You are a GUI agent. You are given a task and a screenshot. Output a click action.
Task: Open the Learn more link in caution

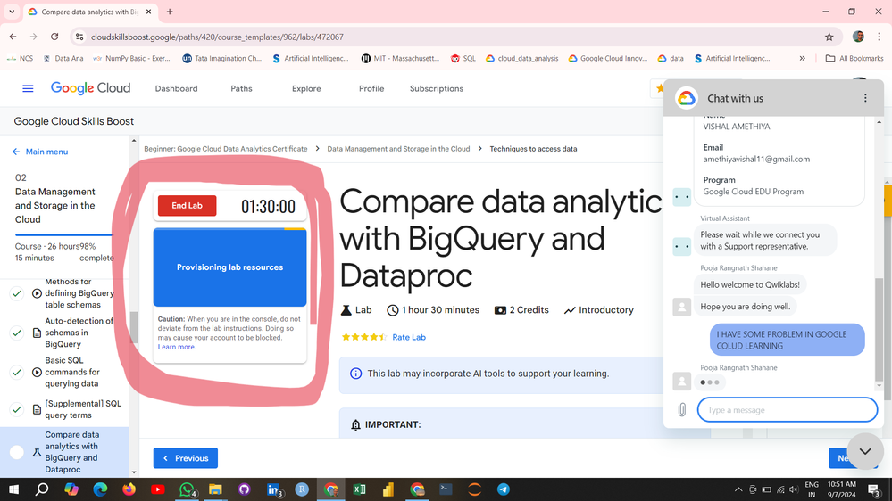pyautogui.click(x=177, y=347)
